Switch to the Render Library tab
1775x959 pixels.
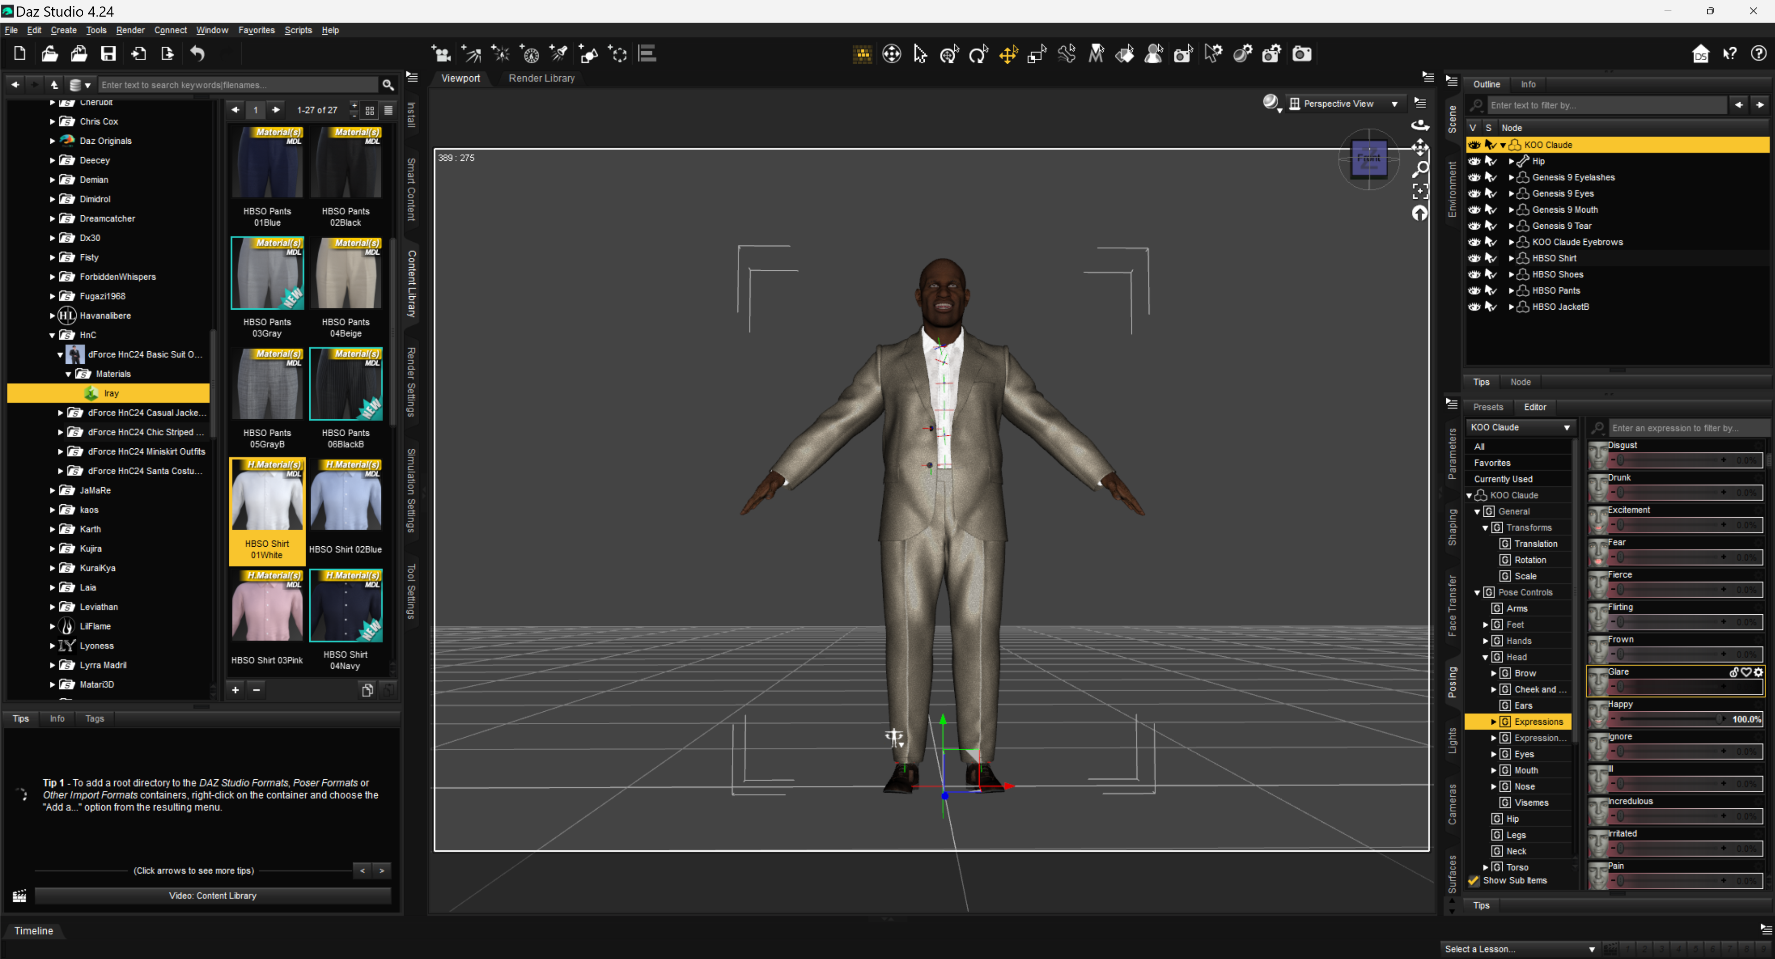(541, 78)
